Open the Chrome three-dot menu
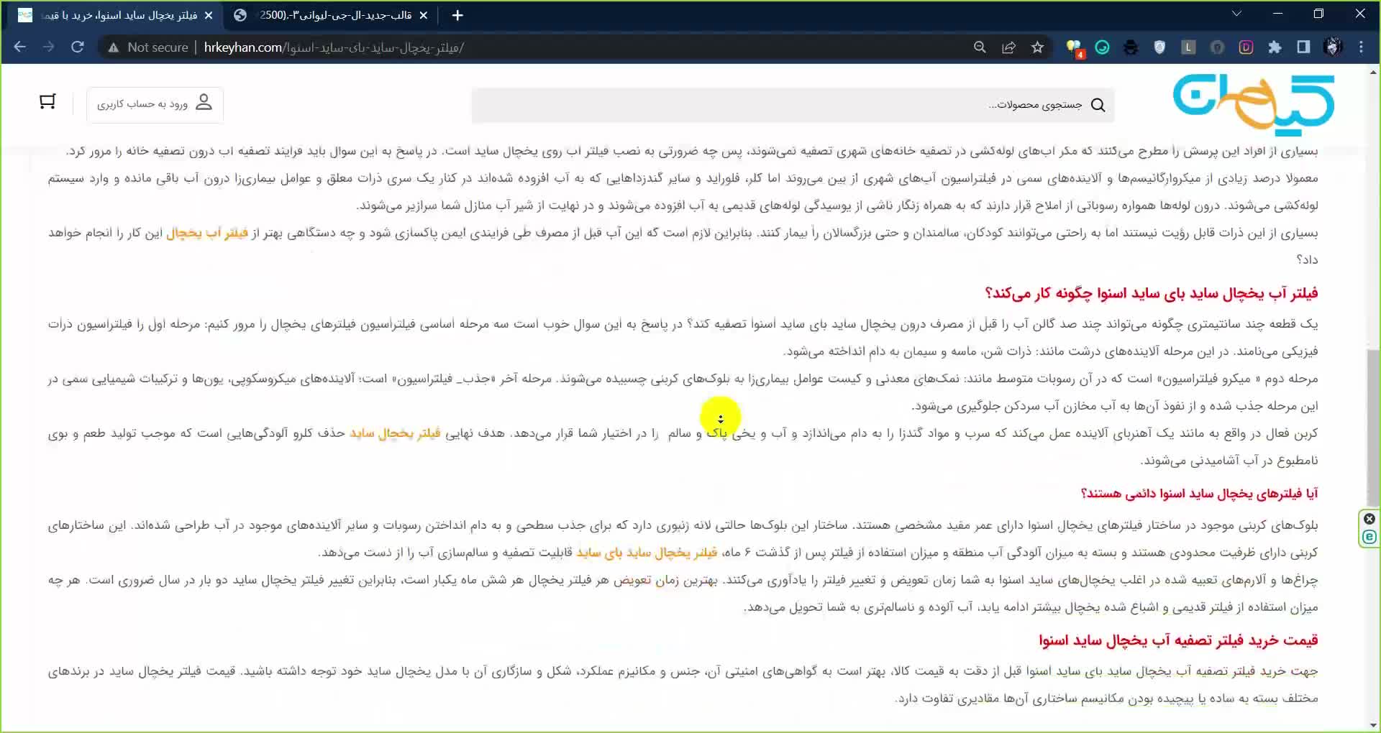 click(1361, 47)
